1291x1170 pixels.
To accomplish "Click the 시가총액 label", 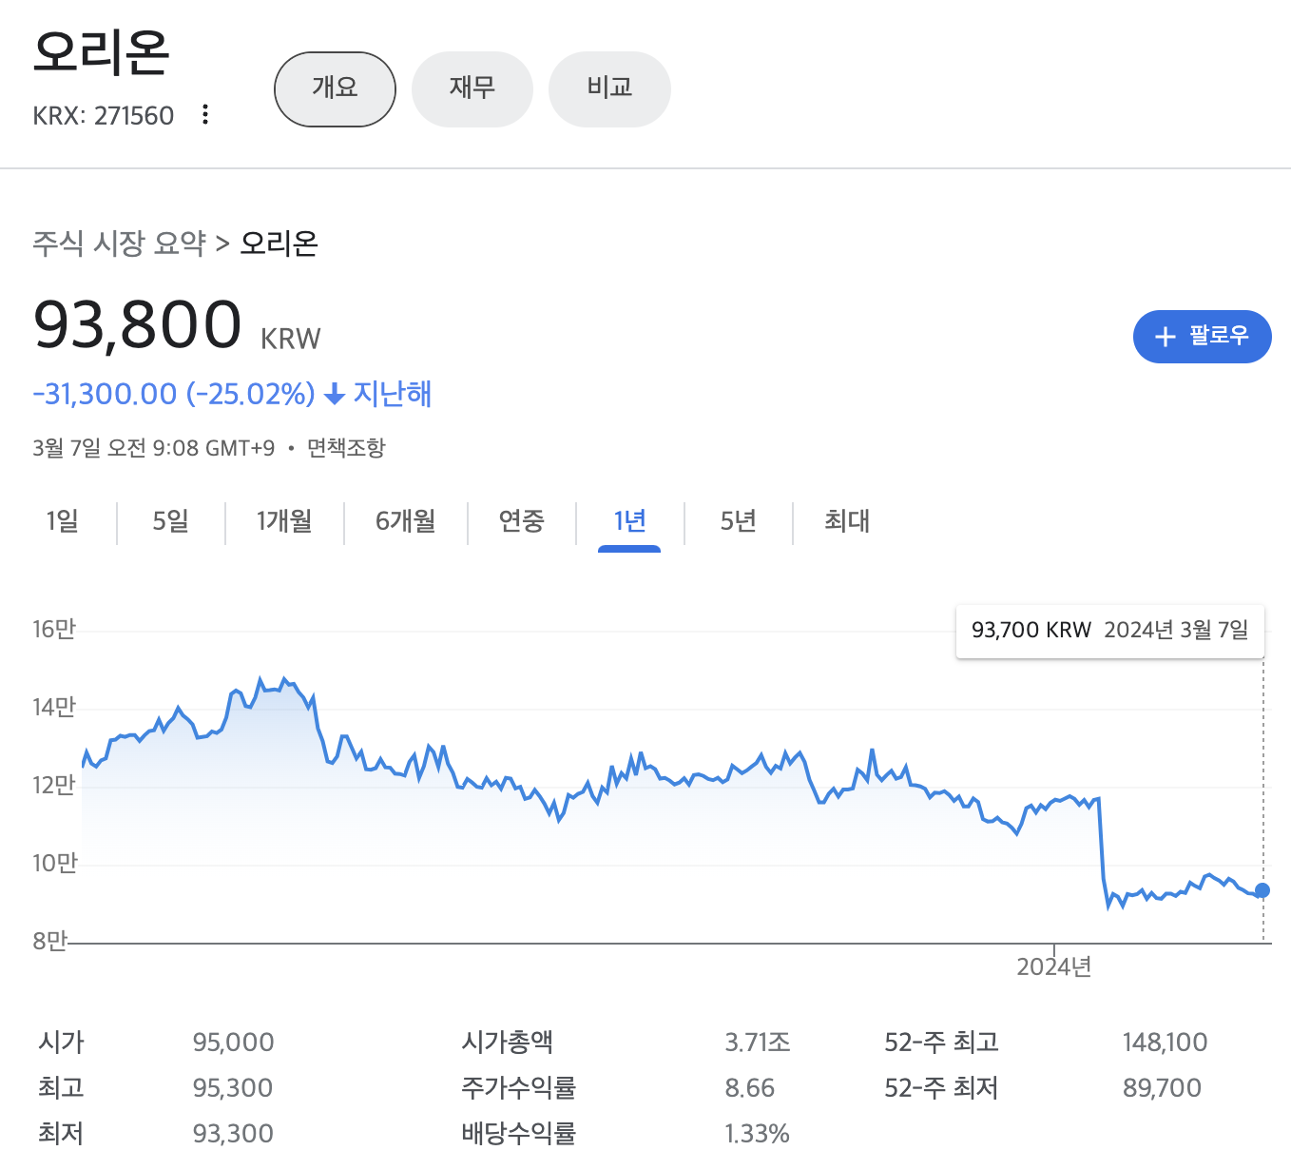I will 507,1043.
